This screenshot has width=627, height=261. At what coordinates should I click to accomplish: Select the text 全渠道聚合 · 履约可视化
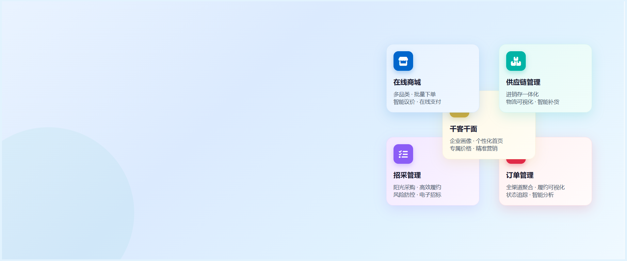point(535,187)
